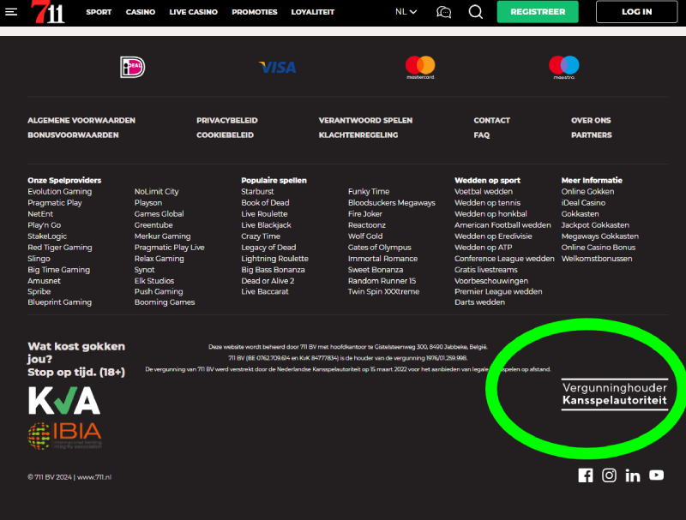Open Conference League wedden link

point(504,258)
